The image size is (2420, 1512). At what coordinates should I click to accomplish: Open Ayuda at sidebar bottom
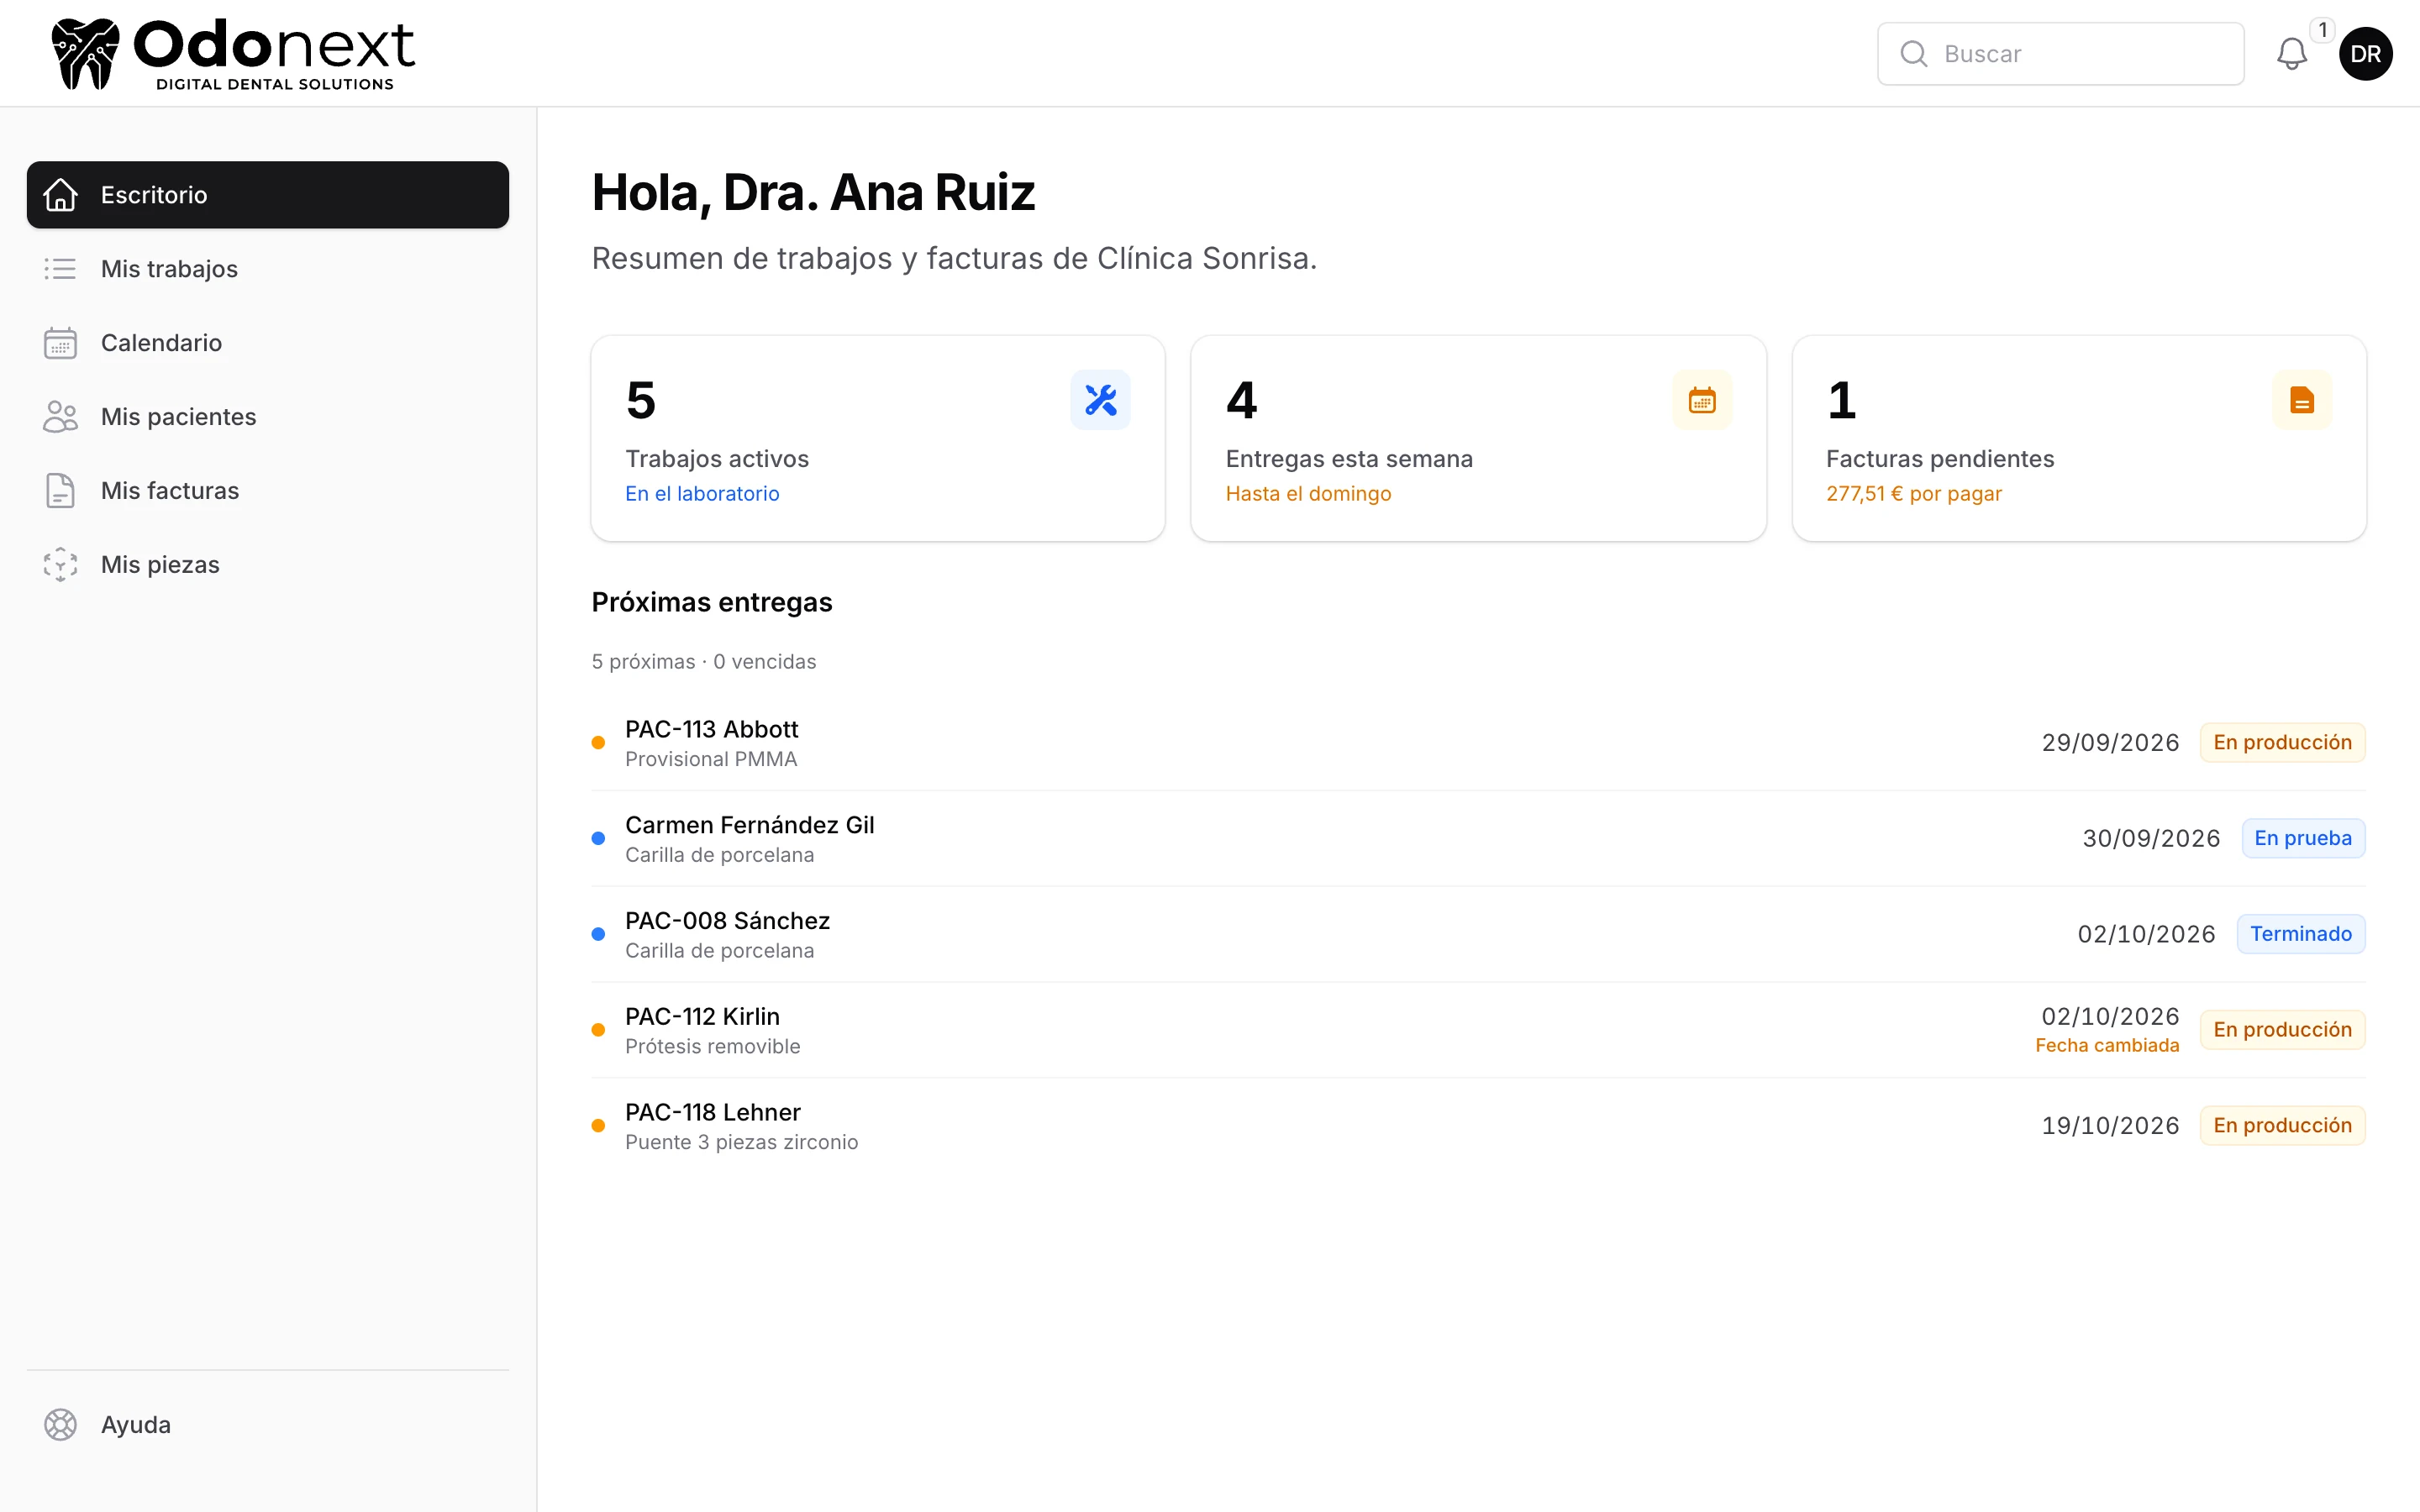tap(268, 1425)
